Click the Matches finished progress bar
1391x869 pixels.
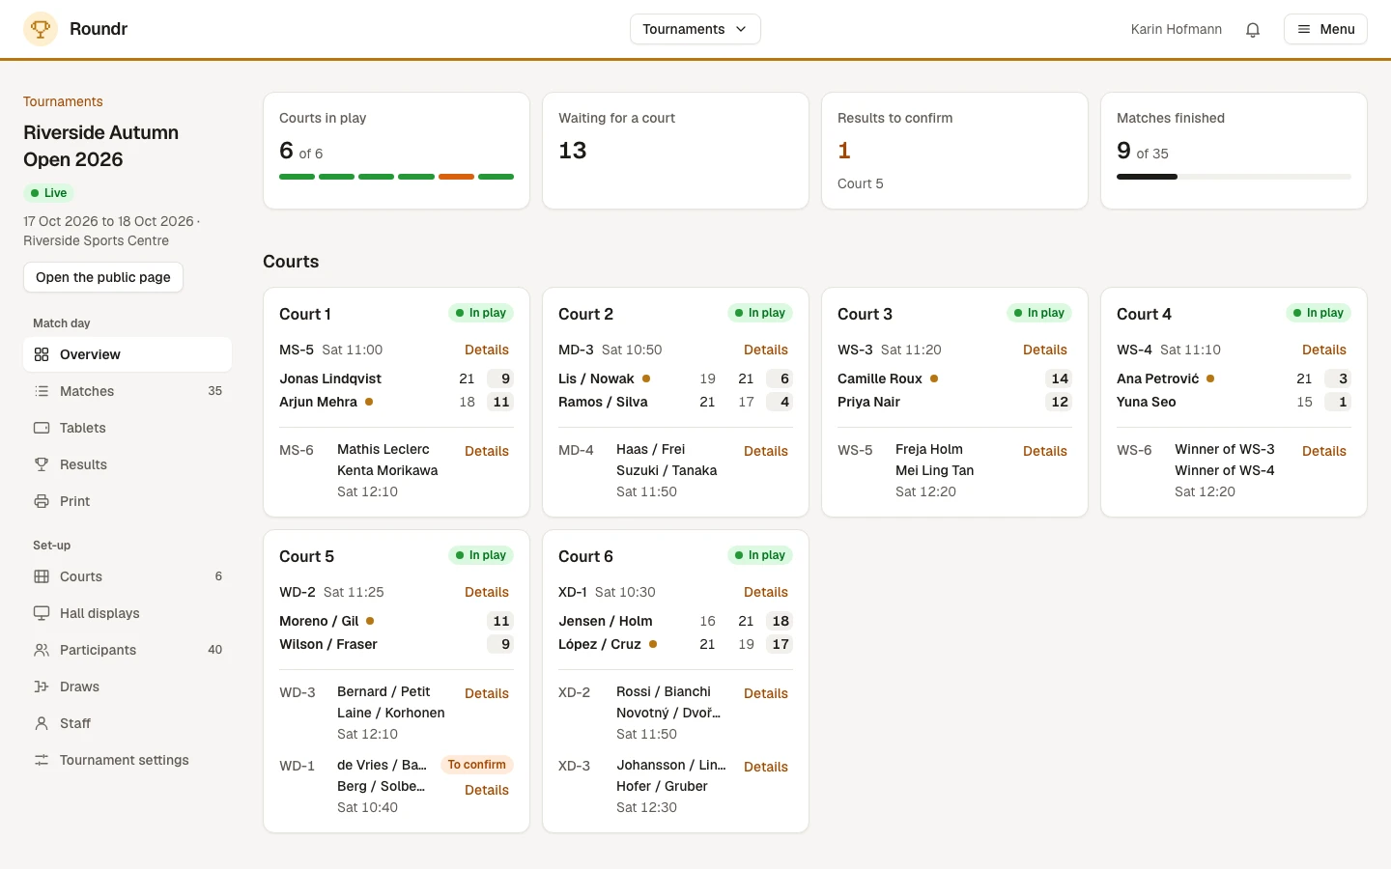tap(1234, 177)
